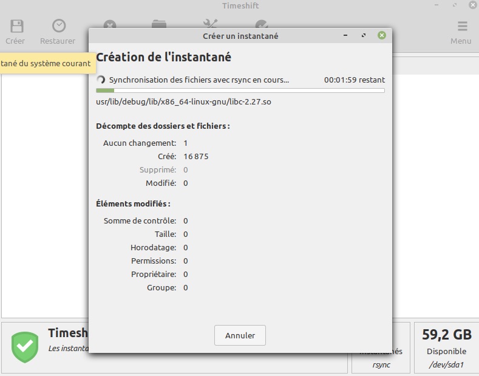Open settings via wrench-and-screwdriver icon
The height and width of the screenshot is (376, 479).
coord(210,24)
